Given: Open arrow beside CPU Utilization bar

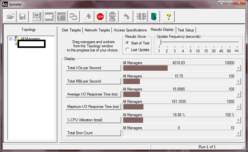Looking at the screenshot, I should tap(238, 120).
